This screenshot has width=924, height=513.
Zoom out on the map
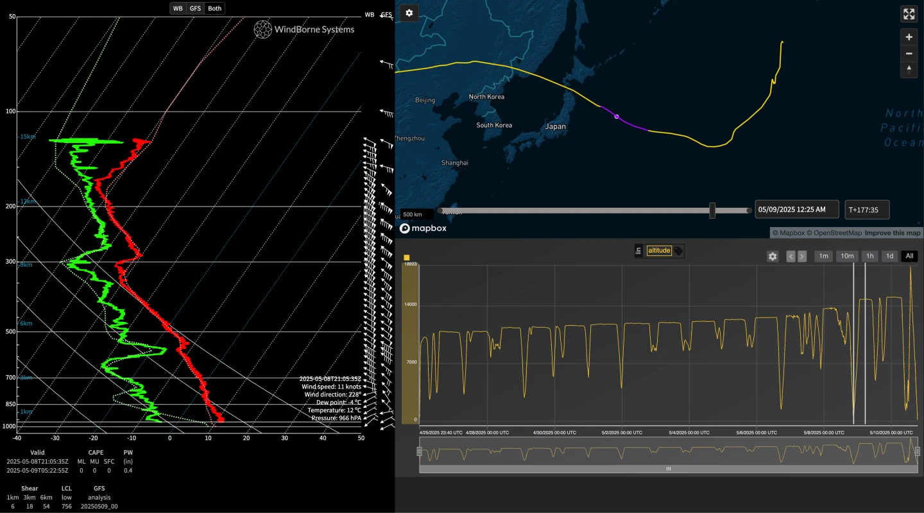(x=909, y=53)
